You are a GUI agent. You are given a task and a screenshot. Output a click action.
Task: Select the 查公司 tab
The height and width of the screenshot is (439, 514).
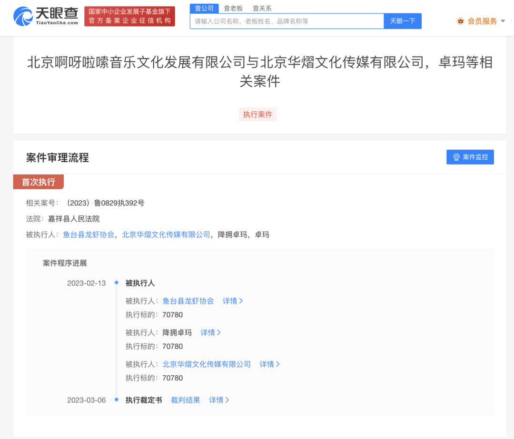tap(204, 8)
